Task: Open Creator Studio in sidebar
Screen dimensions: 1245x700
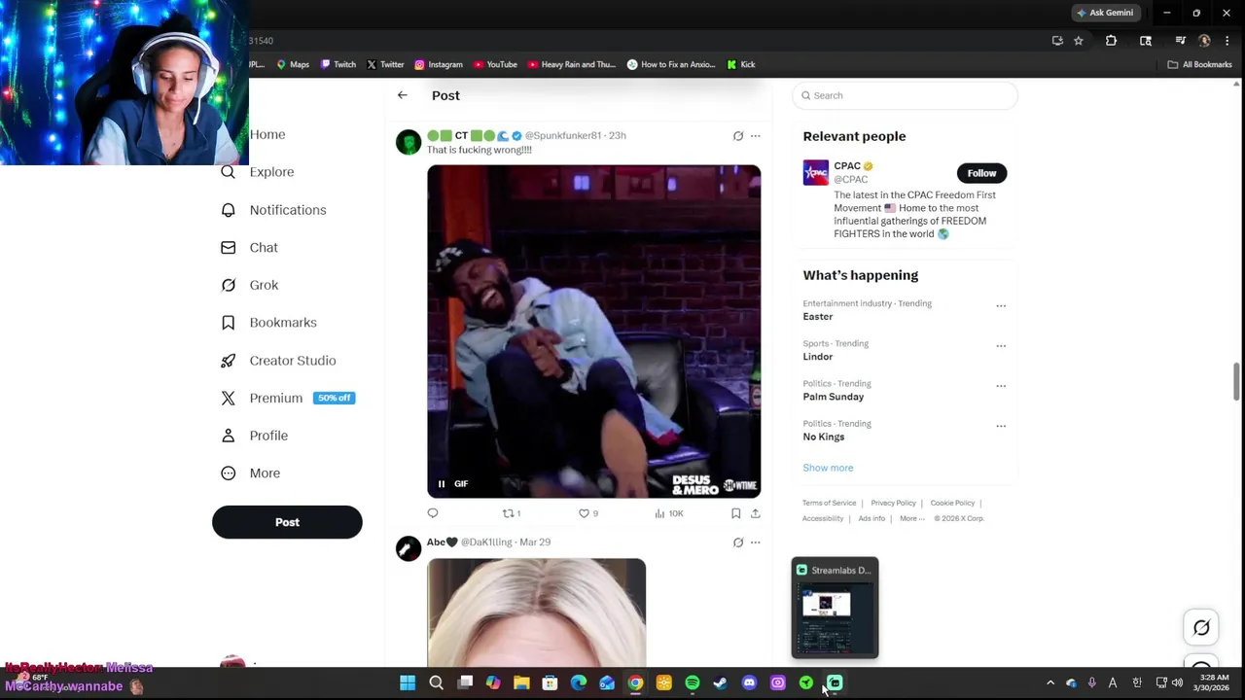Action: pyautogui.click(x=293, y=361)
